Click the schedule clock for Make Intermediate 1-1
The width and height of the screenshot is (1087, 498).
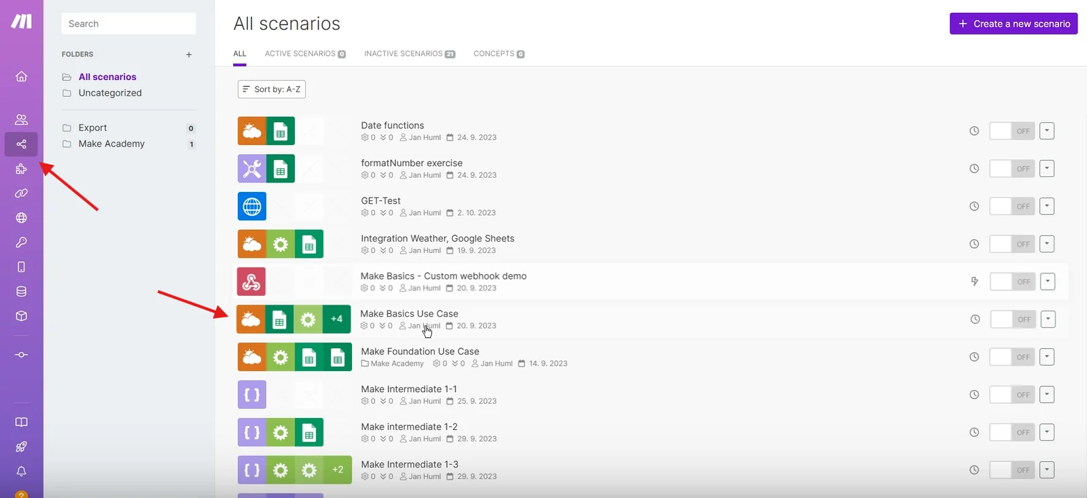[974, 394]
